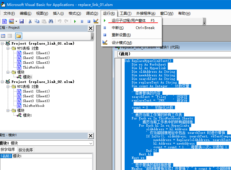
Task: Close the 工程 - Project panel
Action: 91,28
